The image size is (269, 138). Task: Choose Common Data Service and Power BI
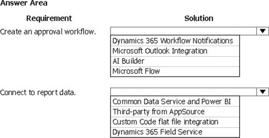click(175, 101)
